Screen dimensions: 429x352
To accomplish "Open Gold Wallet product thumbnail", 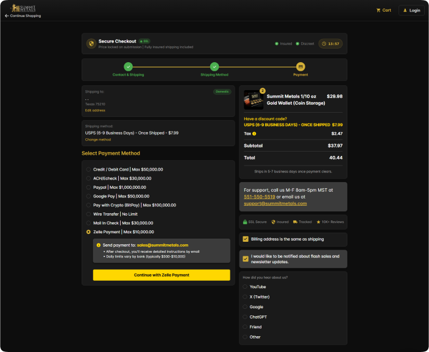I will [253, 100].
